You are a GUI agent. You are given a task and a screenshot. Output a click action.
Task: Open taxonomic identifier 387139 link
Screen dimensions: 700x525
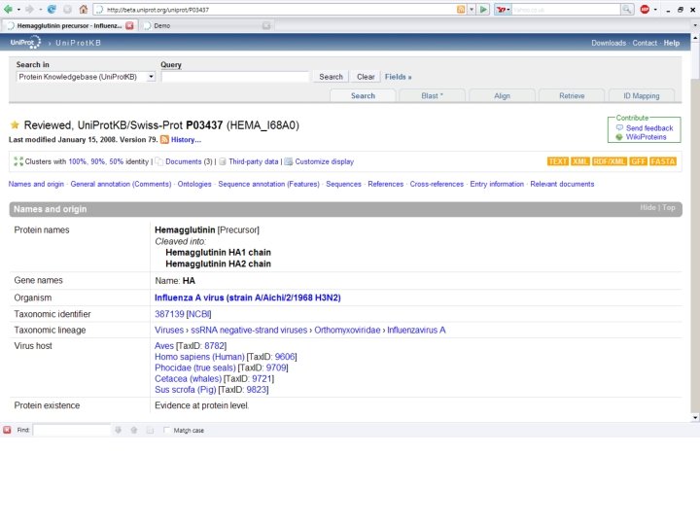169,314
